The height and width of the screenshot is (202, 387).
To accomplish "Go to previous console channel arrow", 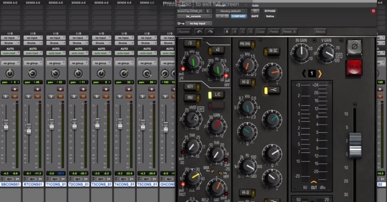I will [304, 73].
